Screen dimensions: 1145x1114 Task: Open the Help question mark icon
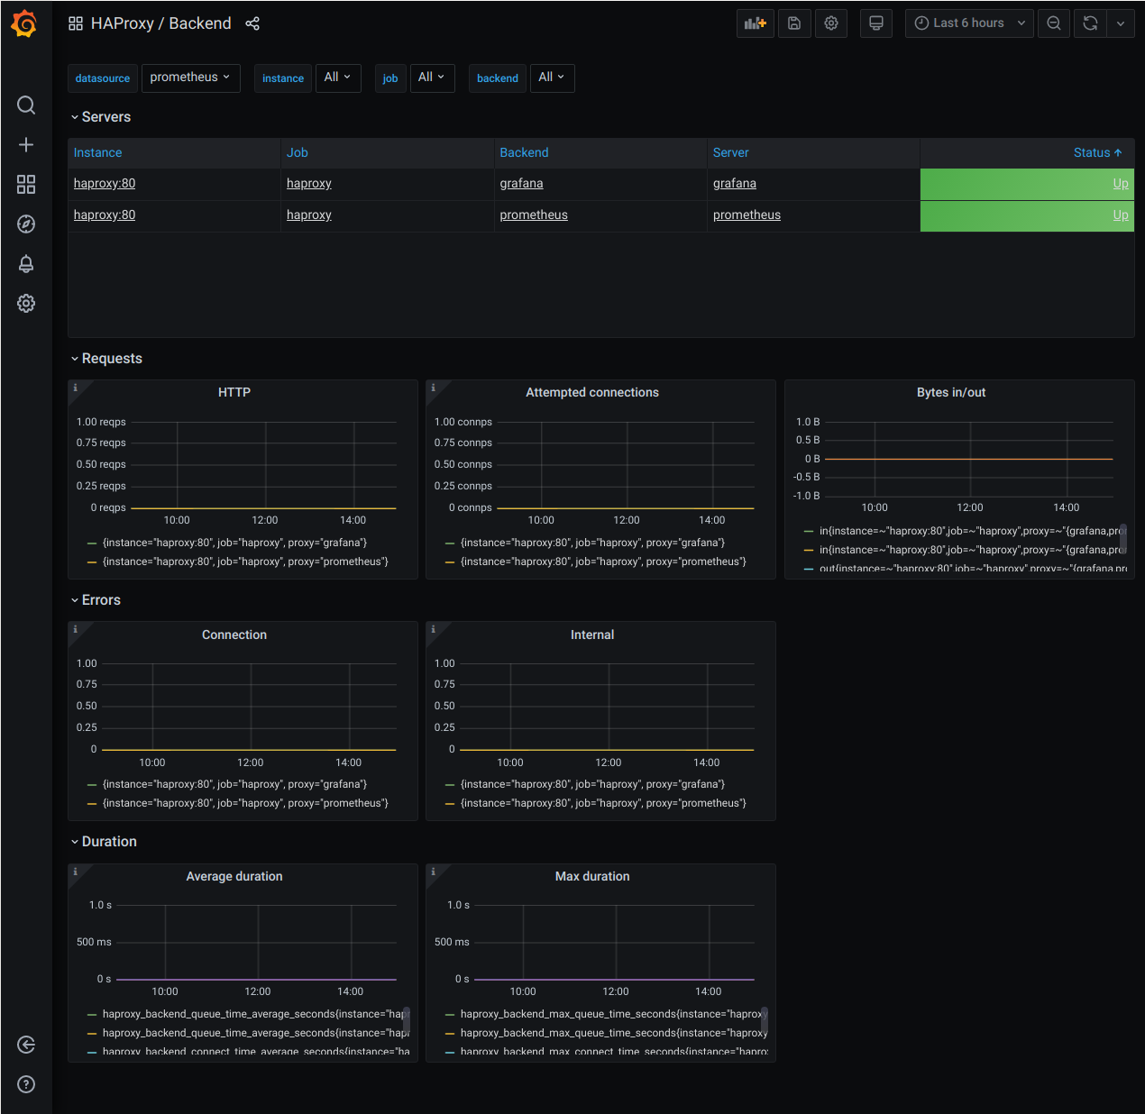[26, 1084]
